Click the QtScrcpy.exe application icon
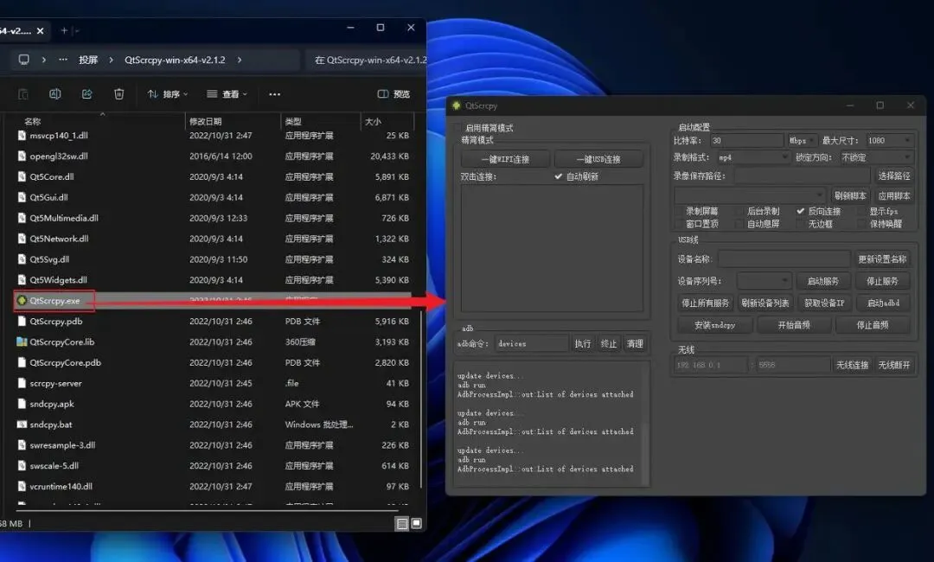The height and width of the screenshot is (562, 934). click(x=22, y=301)
